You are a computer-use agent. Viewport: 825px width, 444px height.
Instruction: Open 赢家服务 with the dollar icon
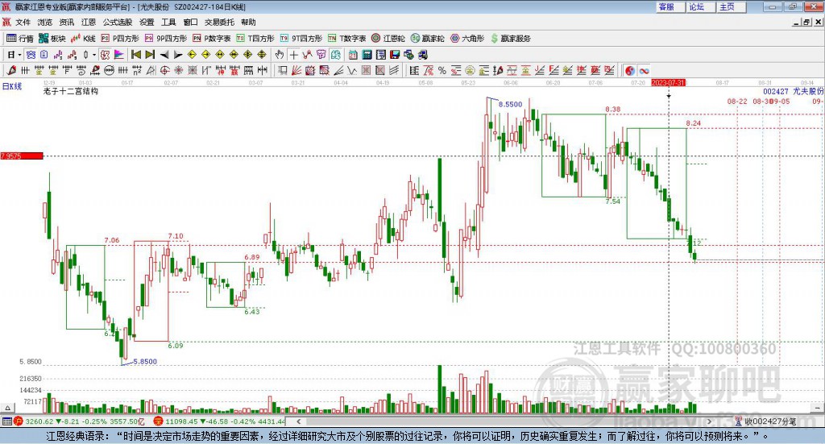point(510,39)
